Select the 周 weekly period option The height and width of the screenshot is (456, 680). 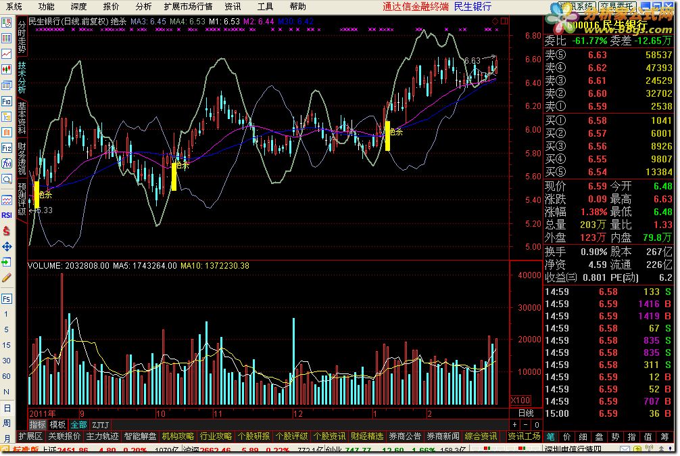[7, 423]
